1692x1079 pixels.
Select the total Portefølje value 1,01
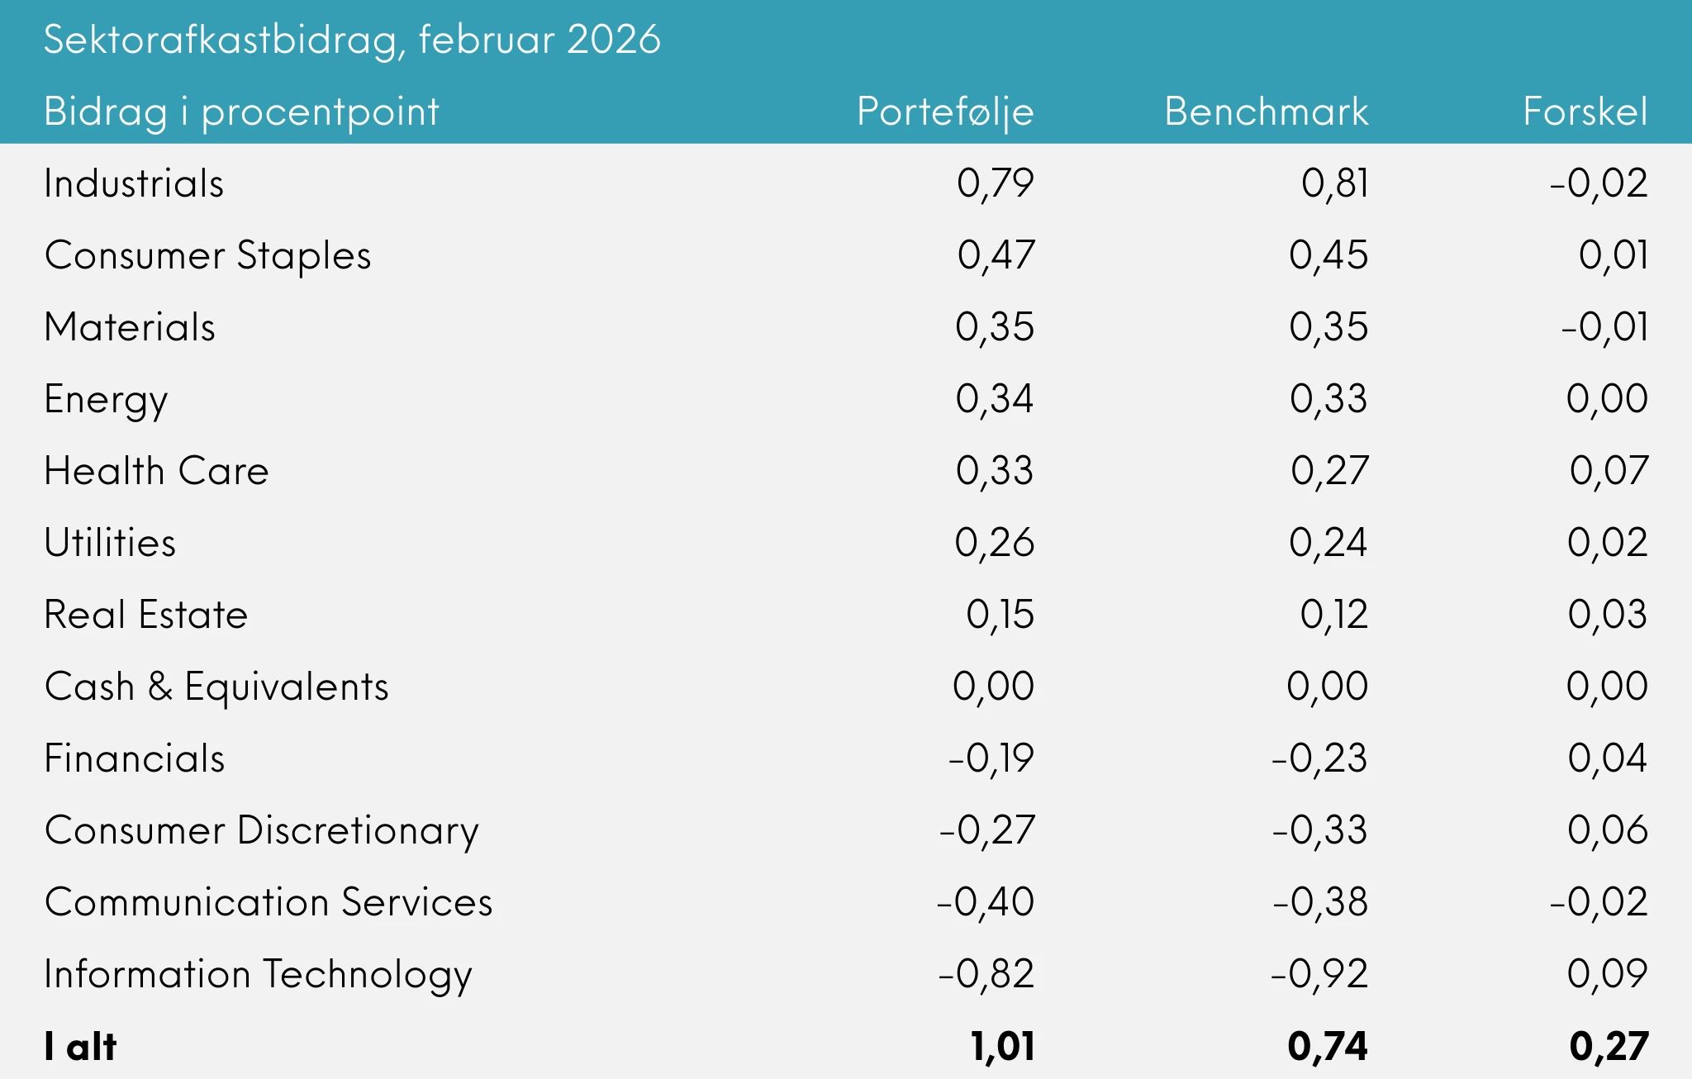[1002, 1047]
